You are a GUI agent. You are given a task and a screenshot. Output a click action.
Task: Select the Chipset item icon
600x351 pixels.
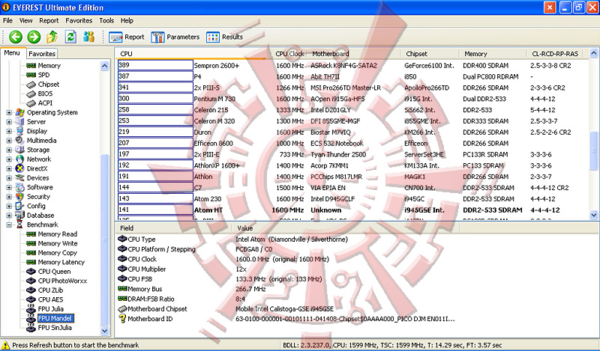31,85
